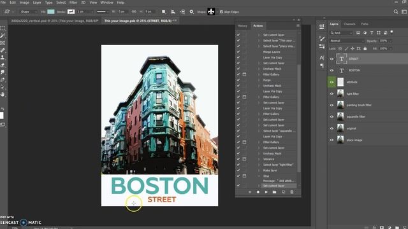This screenshot has height=229, width=408.
Task: Open path alignment options in options bar
Action: click(173, 11)
